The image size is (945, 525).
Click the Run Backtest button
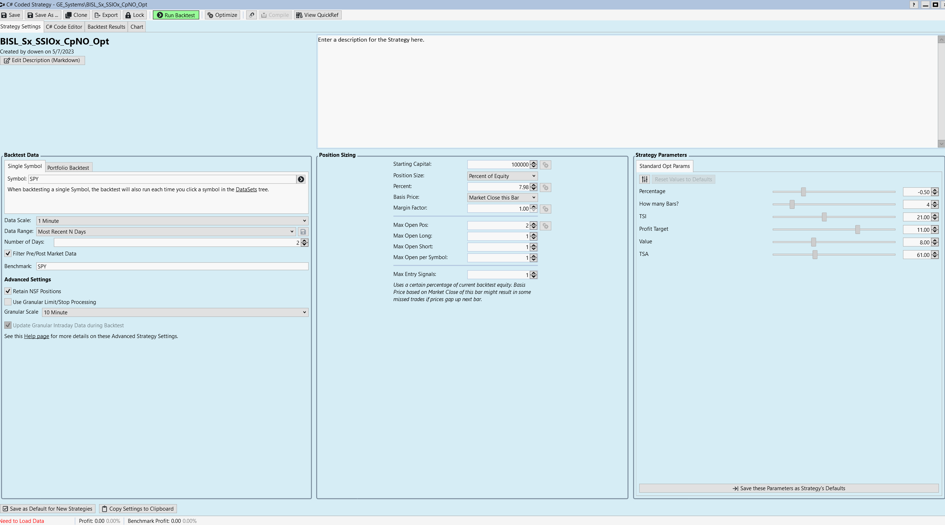click(176, 15)
